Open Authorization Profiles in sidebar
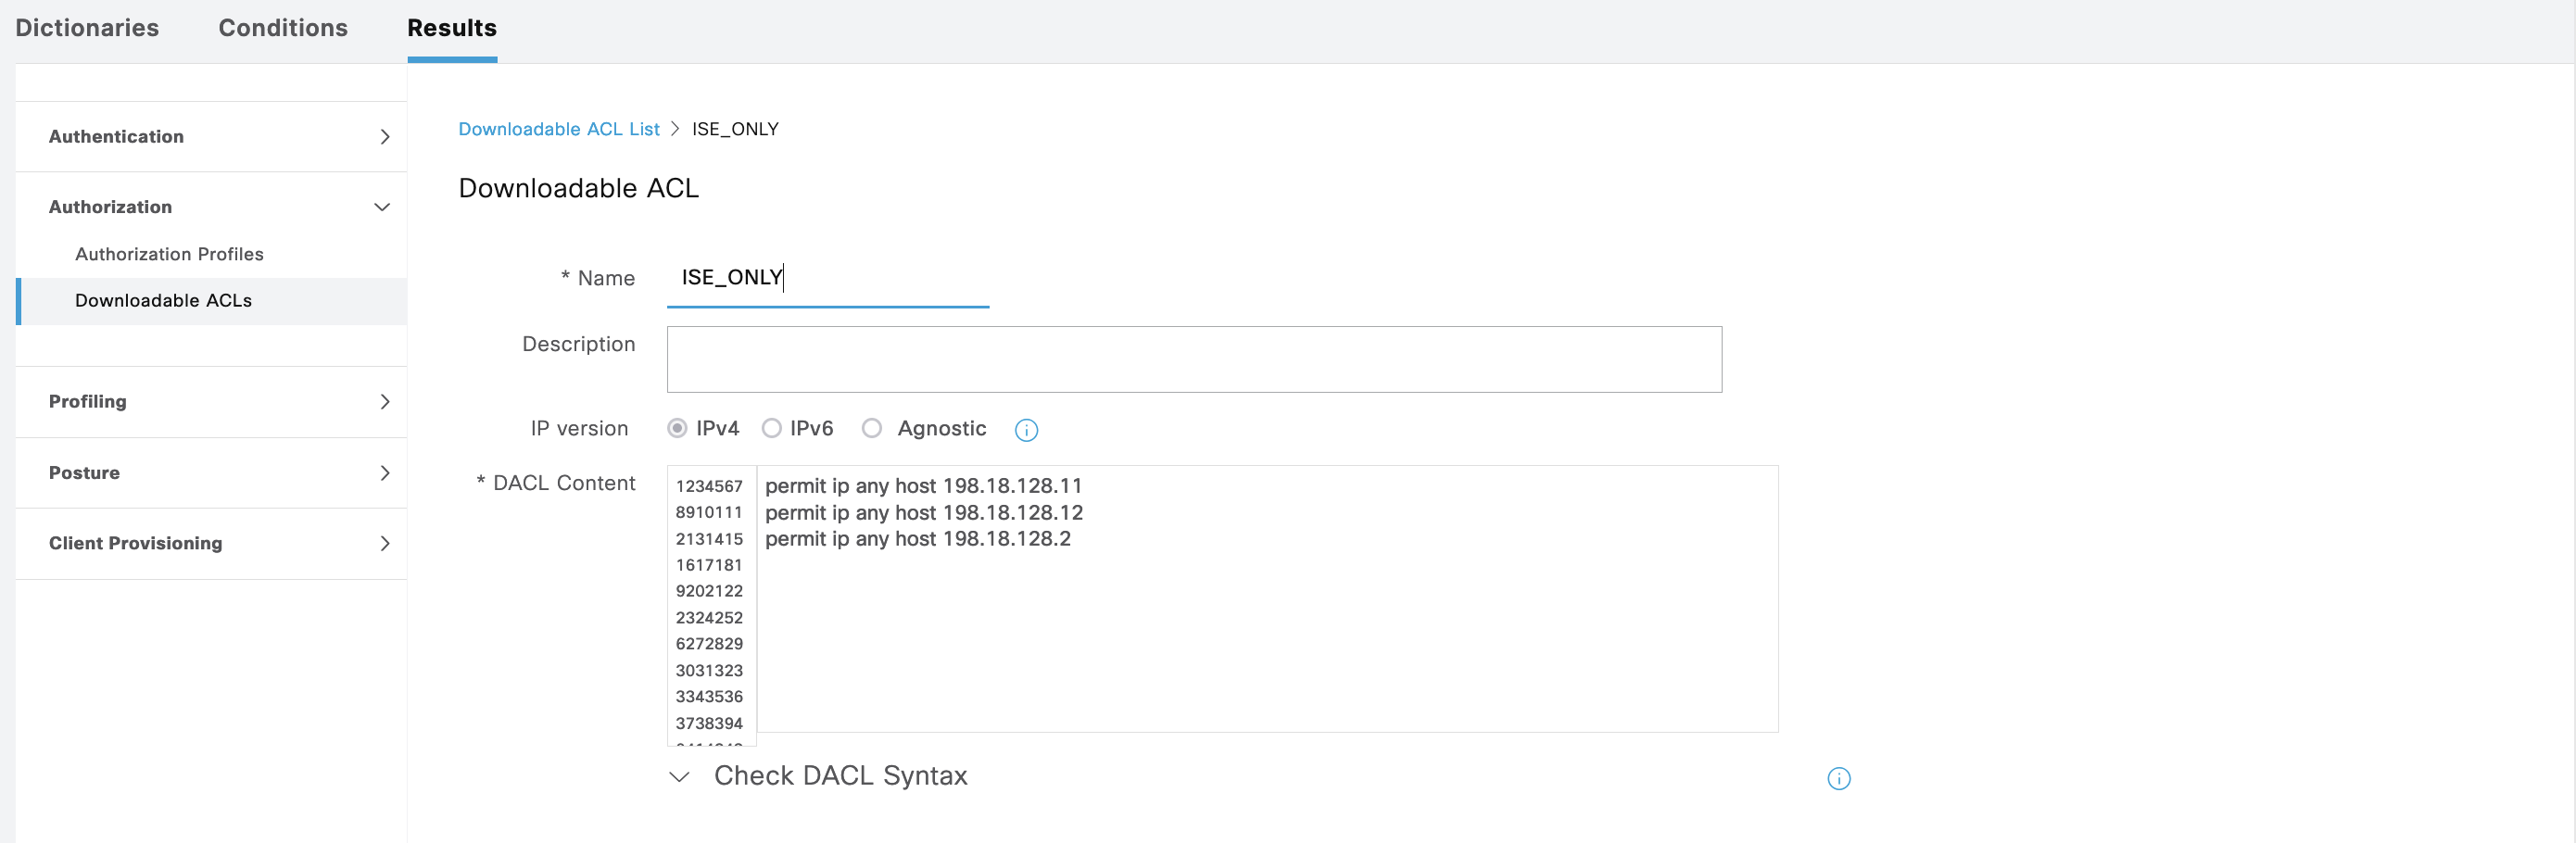Viewport: 2576px width, 843px height. coord(169,254)
